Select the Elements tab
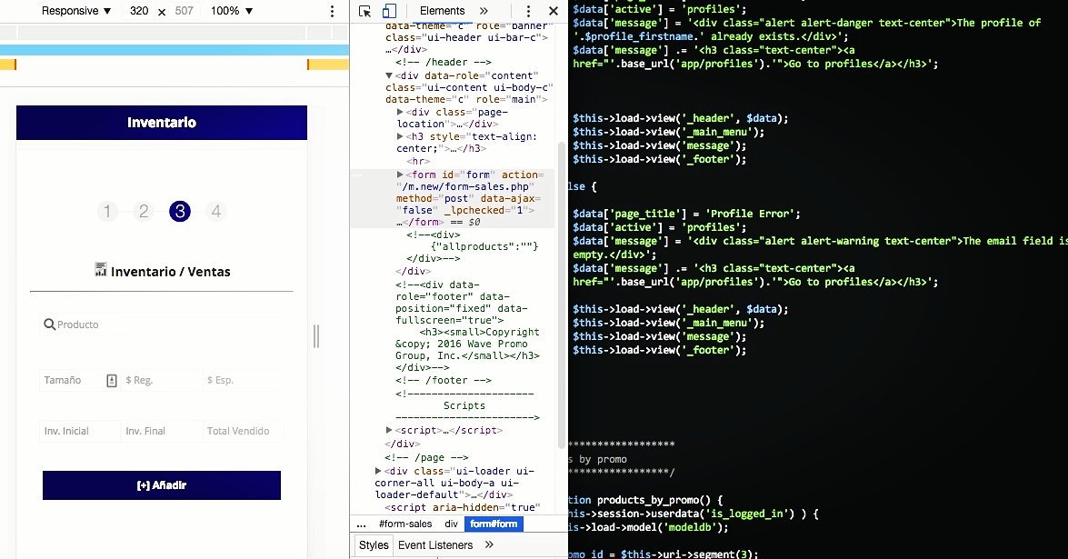Image resolution: width=1068 pixels, height=559 pixels. click(x=442, y=11)
